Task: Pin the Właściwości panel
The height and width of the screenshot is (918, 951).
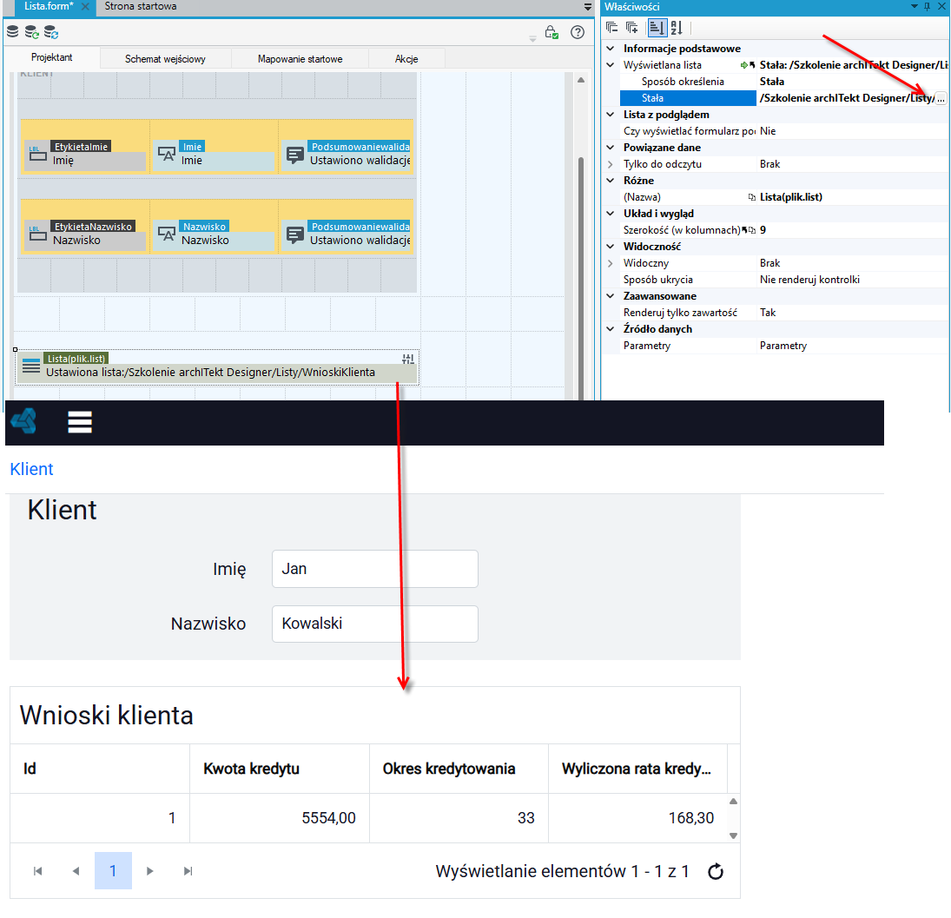Action: coord(927,7)
